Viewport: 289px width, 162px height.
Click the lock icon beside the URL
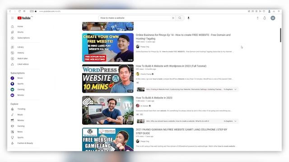point(36,11)
